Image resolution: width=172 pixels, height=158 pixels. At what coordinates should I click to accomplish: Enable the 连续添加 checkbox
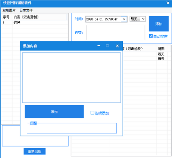[92, 113]
